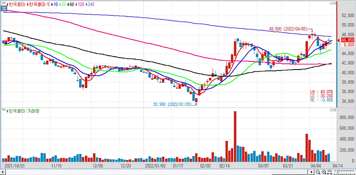
Task: Click the 04/04 date axis label
Action: pos(316,166)
